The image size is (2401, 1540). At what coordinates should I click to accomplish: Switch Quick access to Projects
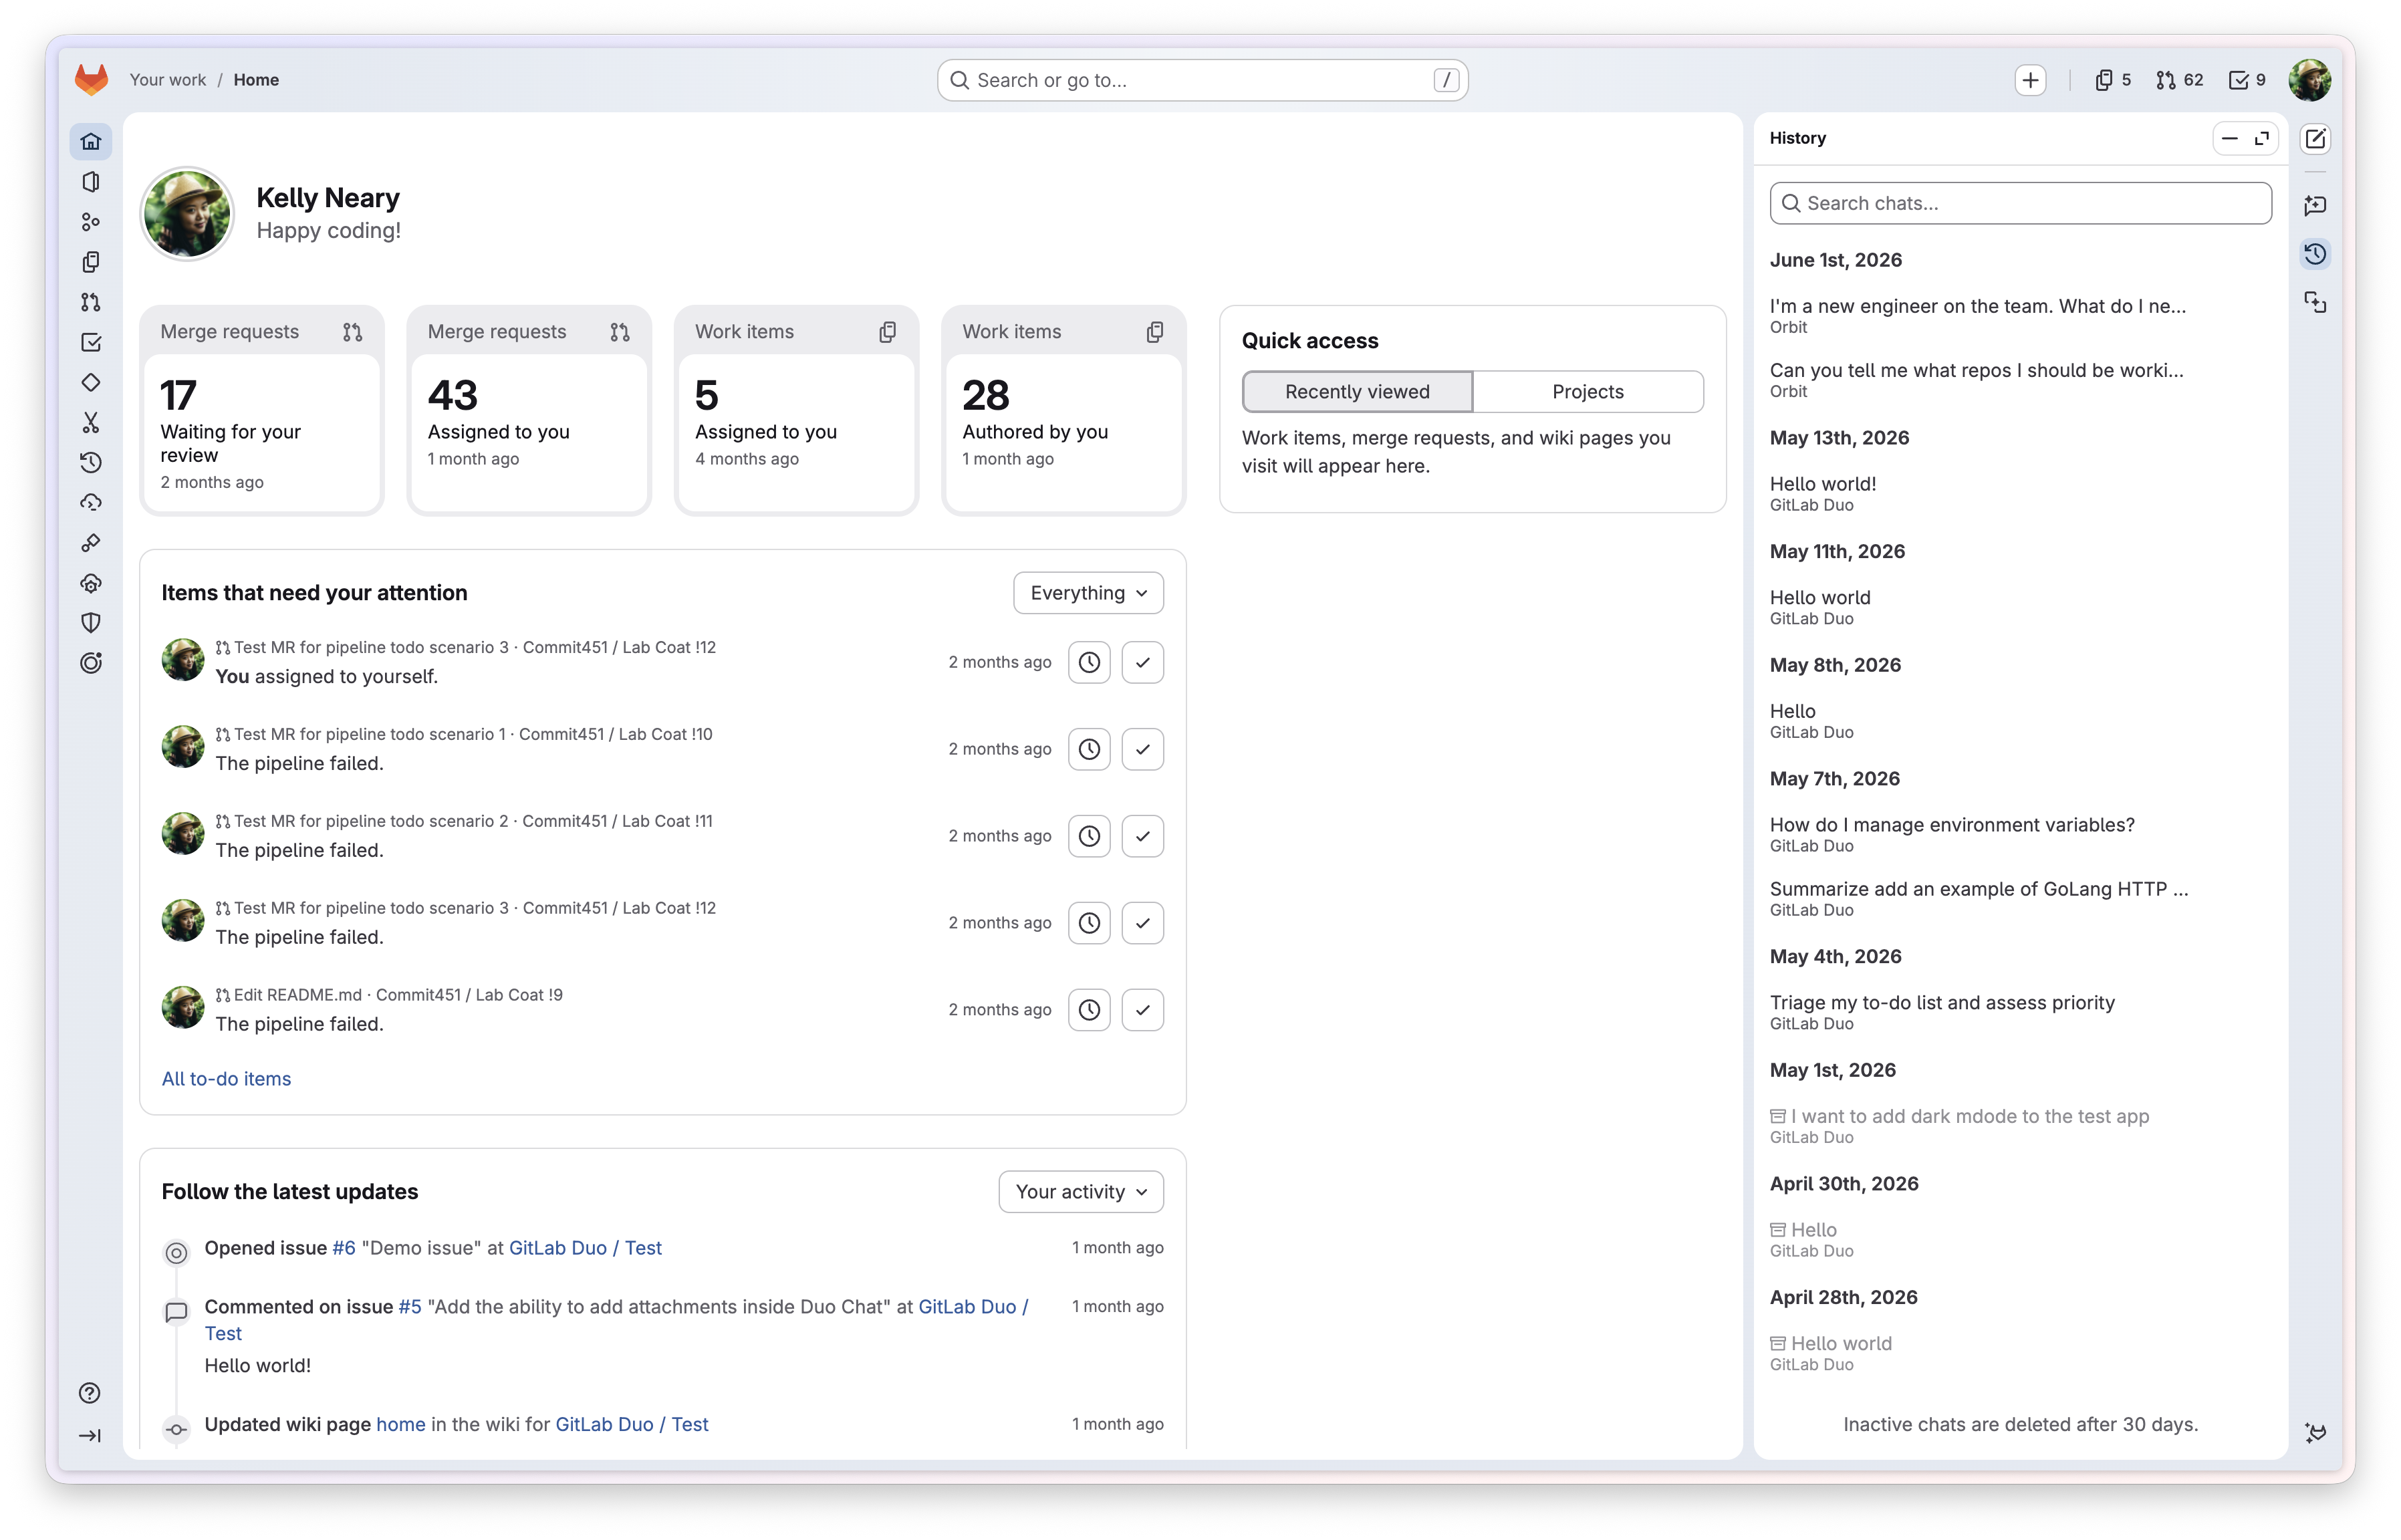point(1588,392)
